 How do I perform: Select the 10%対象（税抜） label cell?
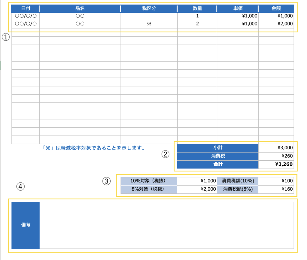(149, 181)
